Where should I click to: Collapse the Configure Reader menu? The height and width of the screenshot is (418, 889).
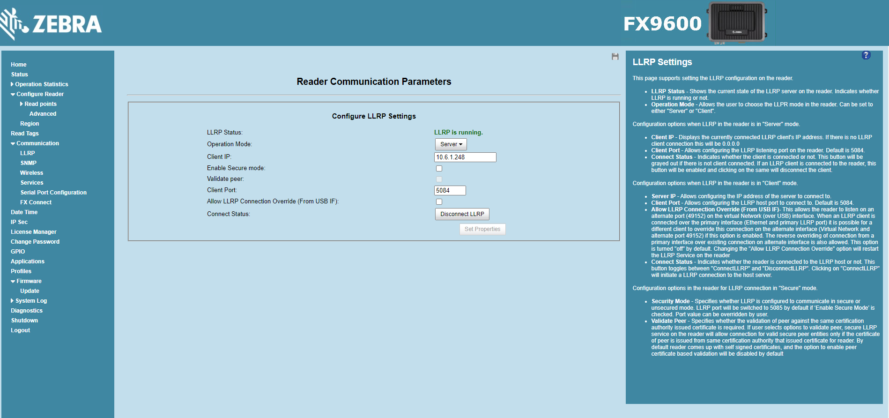(37, 94)
